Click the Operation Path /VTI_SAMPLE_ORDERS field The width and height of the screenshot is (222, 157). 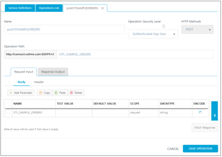[135, 54]
